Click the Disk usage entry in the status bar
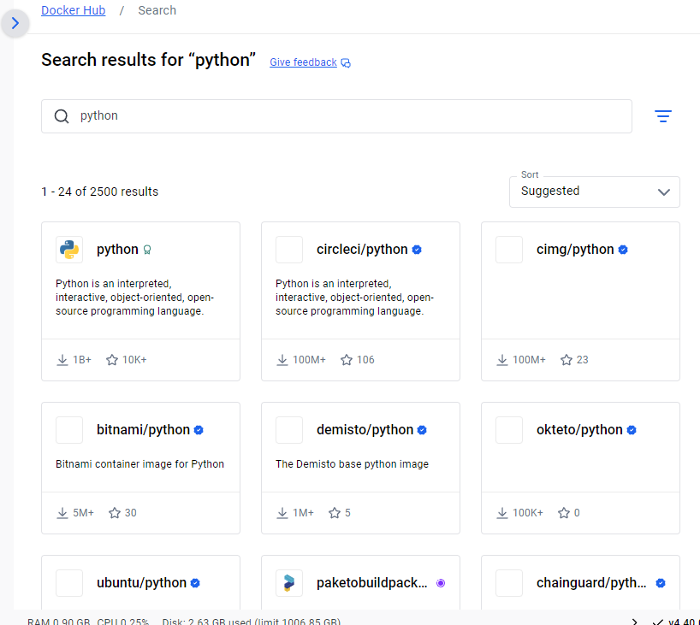 tap(252, 621)
